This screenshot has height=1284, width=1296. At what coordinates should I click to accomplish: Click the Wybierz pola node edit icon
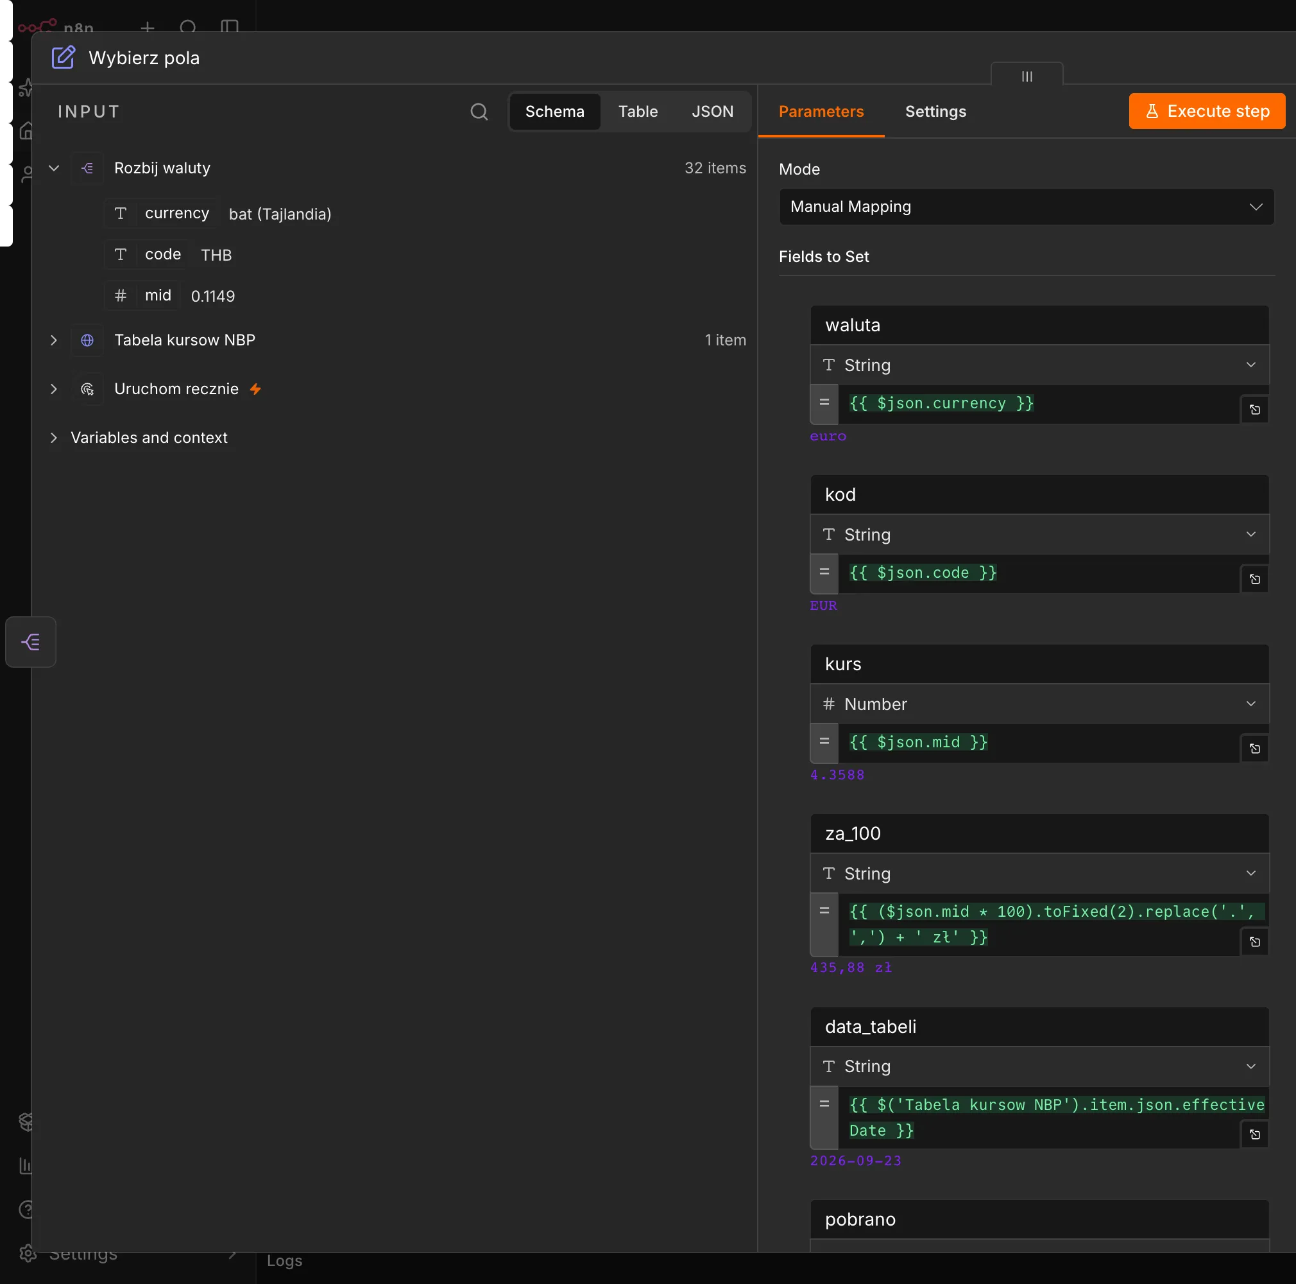63,58
